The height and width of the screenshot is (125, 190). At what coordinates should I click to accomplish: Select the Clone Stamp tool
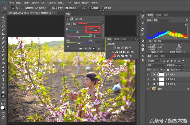[x=3, y=51]
